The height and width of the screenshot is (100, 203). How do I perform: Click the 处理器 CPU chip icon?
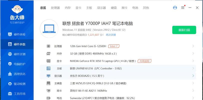click(48, 46)
